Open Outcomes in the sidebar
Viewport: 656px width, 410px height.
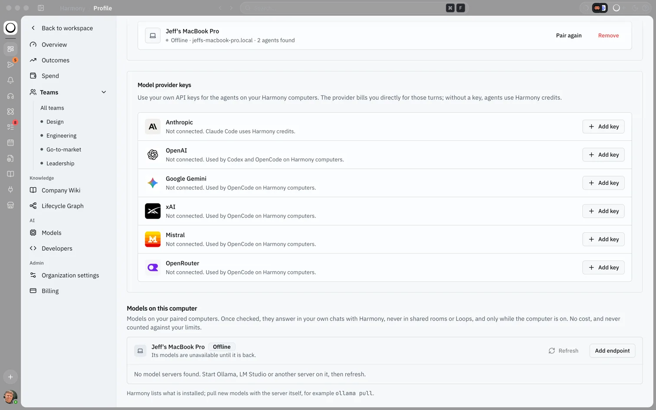(x=69, y=60)
